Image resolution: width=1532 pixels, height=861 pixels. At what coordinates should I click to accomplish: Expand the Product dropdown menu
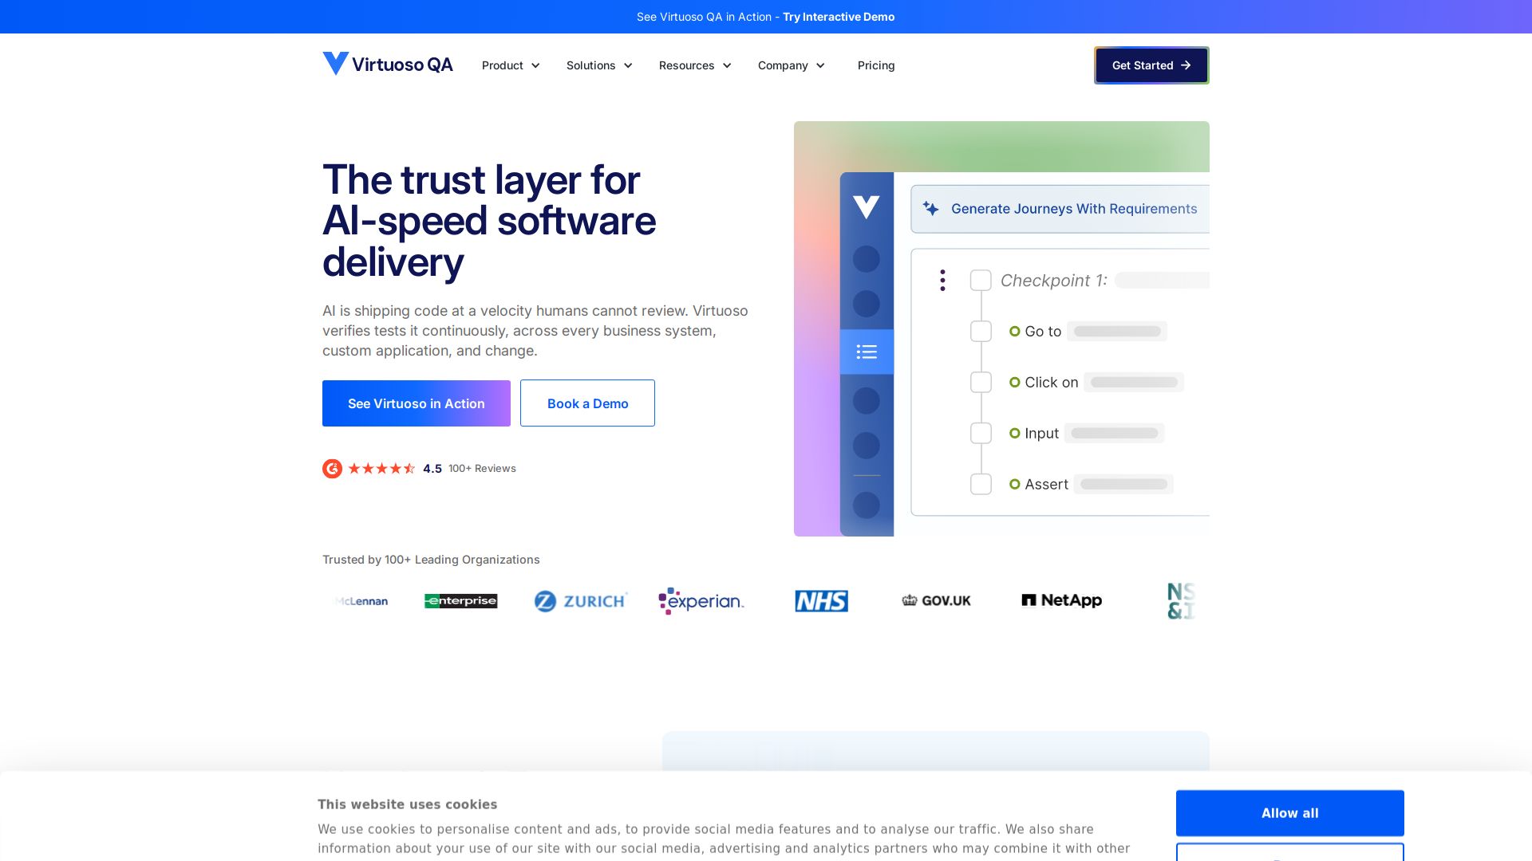click(x=511, y=65)
